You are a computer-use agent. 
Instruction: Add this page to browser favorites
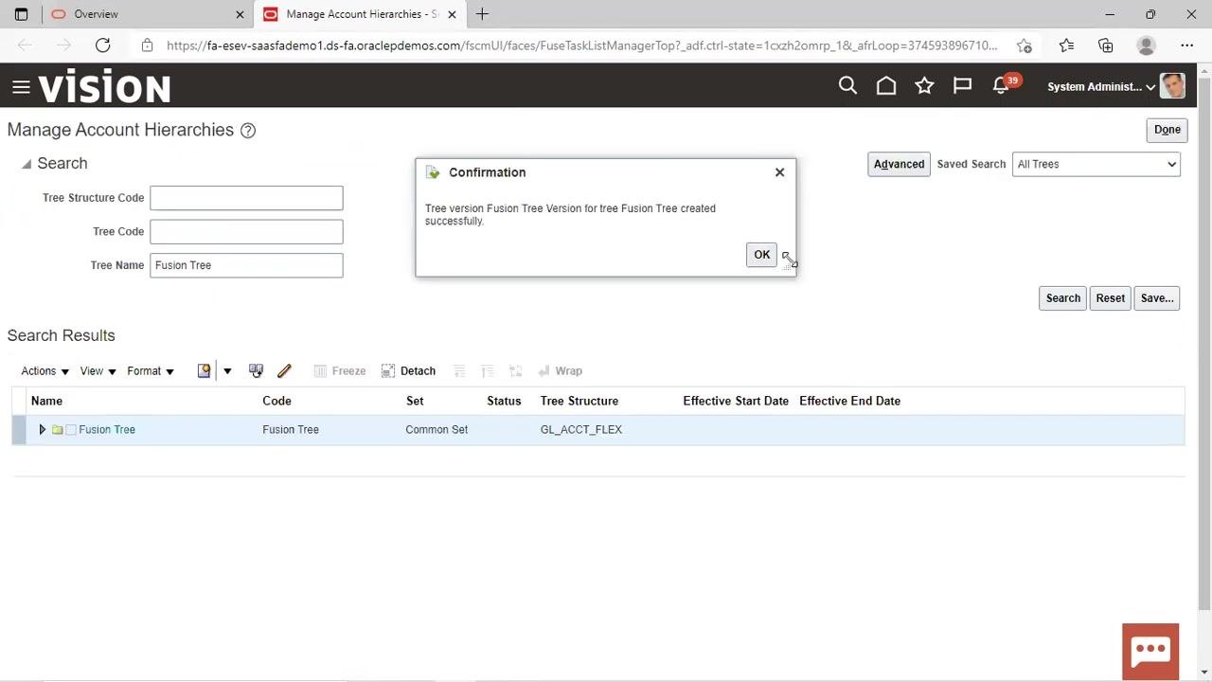tap(1024, 45)
